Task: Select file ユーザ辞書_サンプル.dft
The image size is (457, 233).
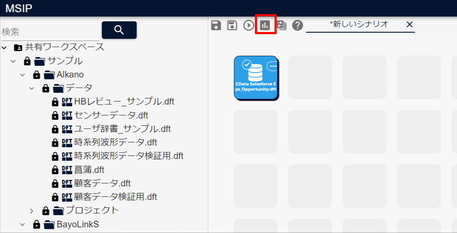Action: (x=123, y=129)
